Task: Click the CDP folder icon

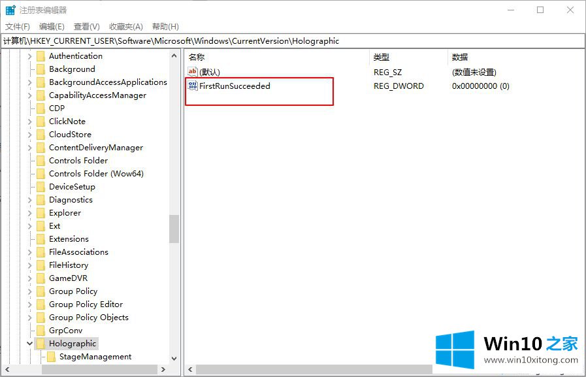Action: tap(41, 108)
